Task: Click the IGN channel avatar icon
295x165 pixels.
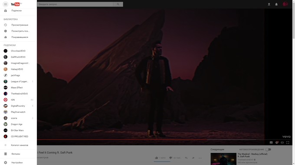Action: [6, 100]
